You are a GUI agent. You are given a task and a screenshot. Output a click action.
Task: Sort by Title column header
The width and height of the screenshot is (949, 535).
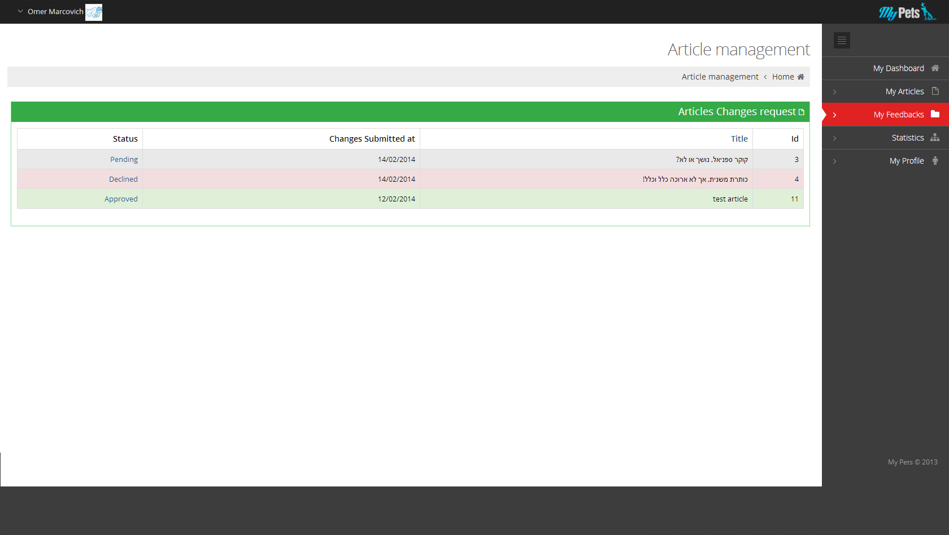(739, 139)
